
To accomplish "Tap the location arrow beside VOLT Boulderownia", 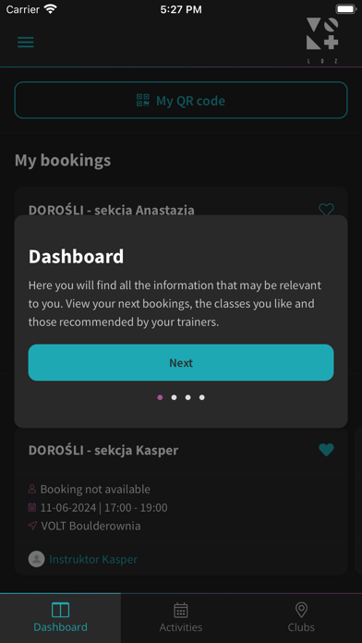I will click(x=32, y=526).
